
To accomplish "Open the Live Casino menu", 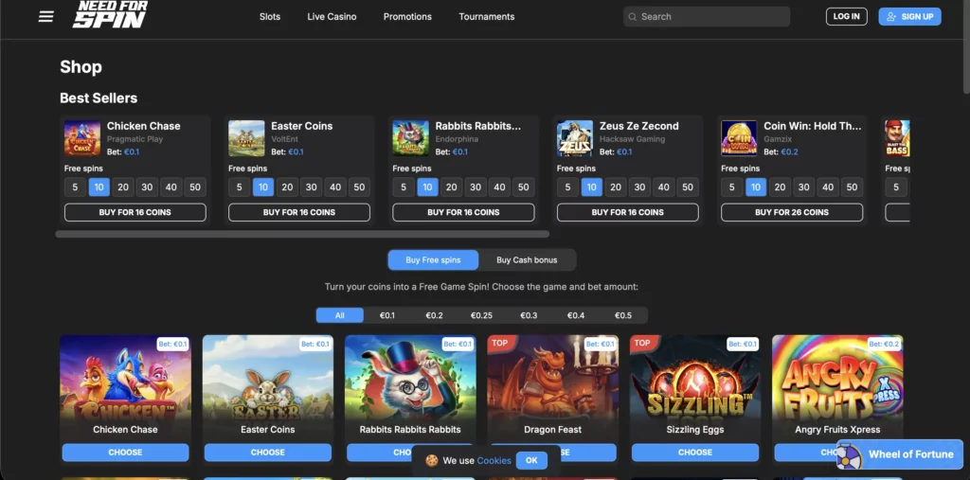I will 332,17.
